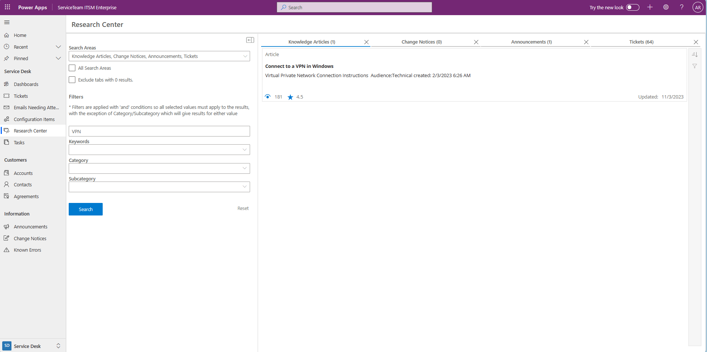Click the global search bar at the top
707x352 pixels.
pos(354,7)
